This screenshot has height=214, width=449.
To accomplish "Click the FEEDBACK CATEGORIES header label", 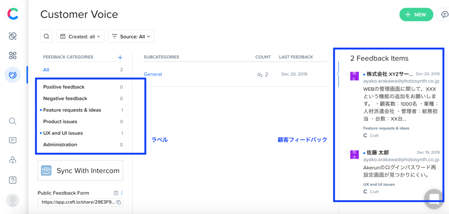I will 68,57.
